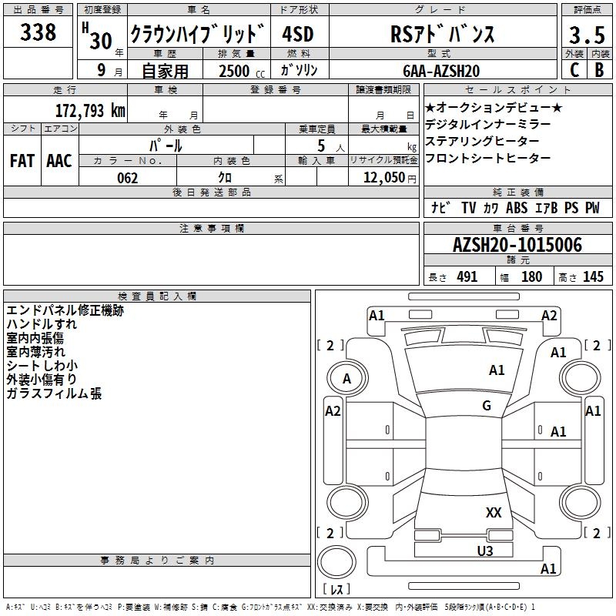
Task: Click the car name クラウンハイブリッド
Action: pyautogui.click(x=198, y=33)
